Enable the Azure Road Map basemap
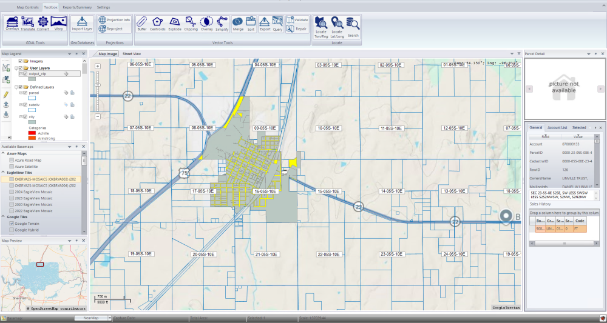 pyautogui.click(x=12, y=160)
